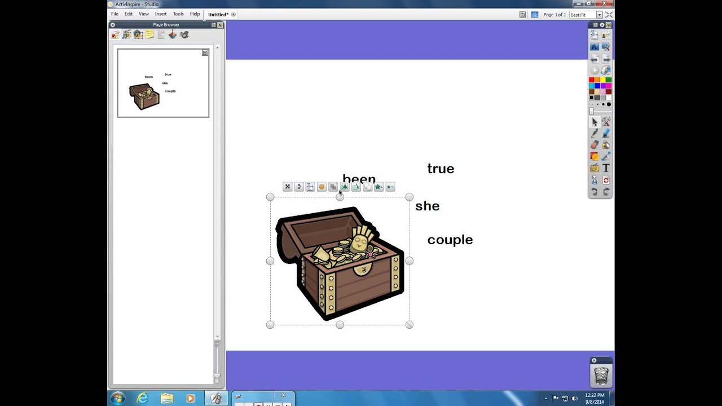Click the Reset Page icon
The height and width of the screenshot is (406, 722).
pos(606,180)
